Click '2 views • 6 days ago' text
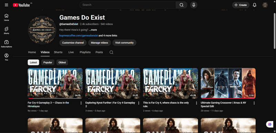Screen dimensions: 276x133 [153, 111]
